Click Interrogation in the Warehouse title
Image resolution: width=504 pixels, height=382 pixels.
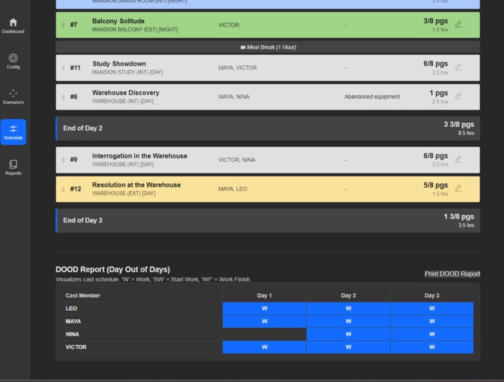(x=140, y=156)
